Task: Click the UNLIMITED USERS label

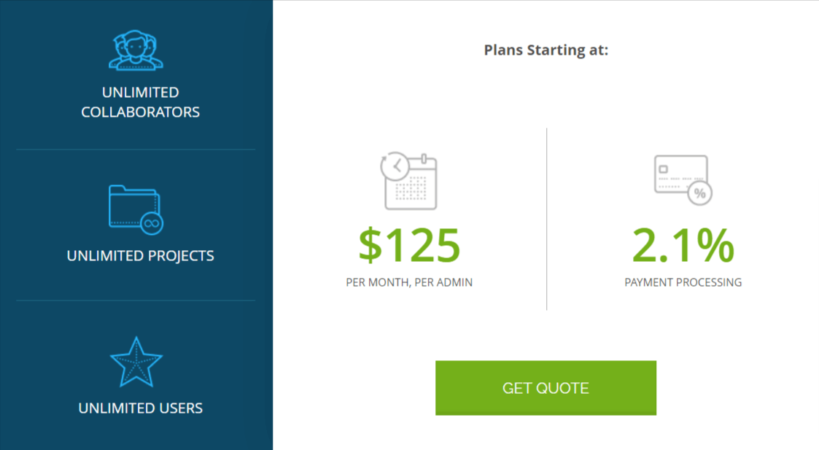Action: pyautogui.click(x=141, y=408)
